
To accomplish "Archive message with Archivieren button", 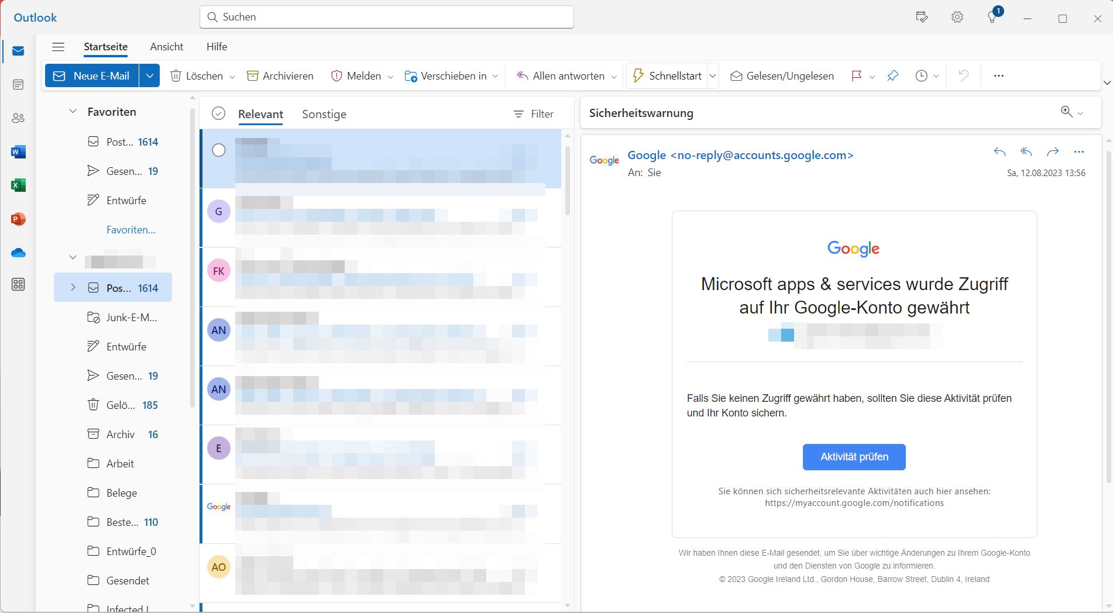I will [280, 76].
